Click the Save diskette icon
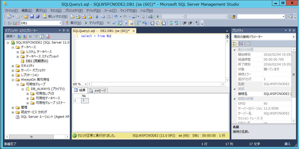Image resolution: width=299 pixels, height=149 pixels. click(32, 17)
